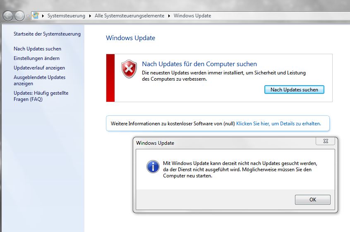Open Updateverlauf anzeigen link
This screenshot has width=350, height=232.
(39, 68)
